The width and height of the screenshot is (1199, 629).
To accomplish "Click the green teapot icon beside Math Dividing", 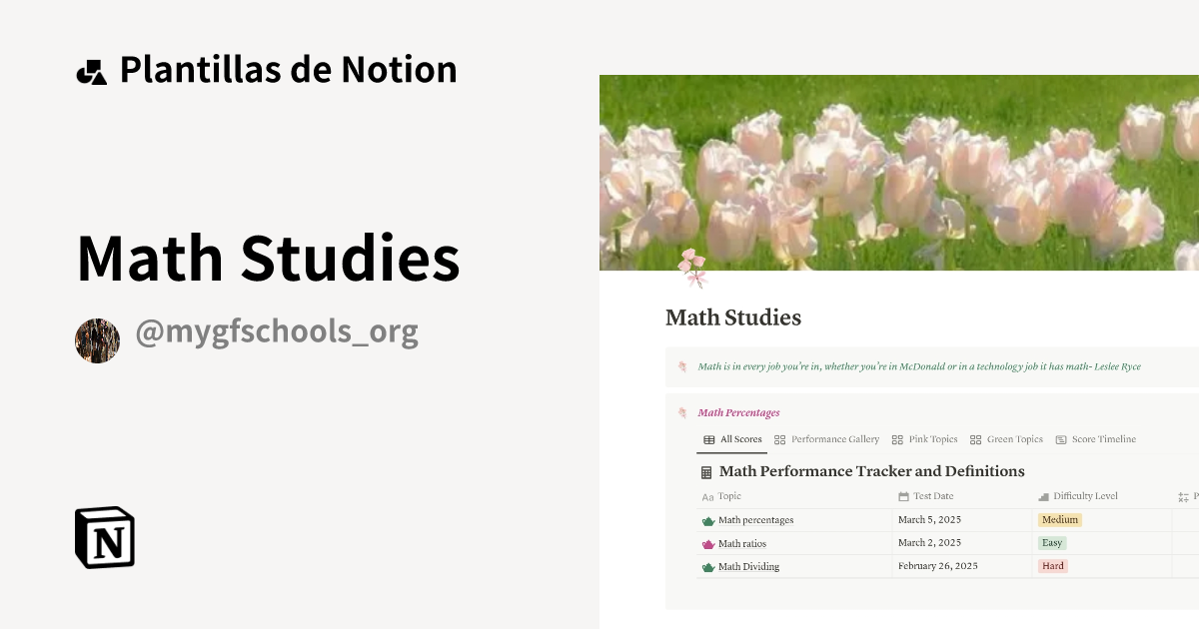I will 706,566.
